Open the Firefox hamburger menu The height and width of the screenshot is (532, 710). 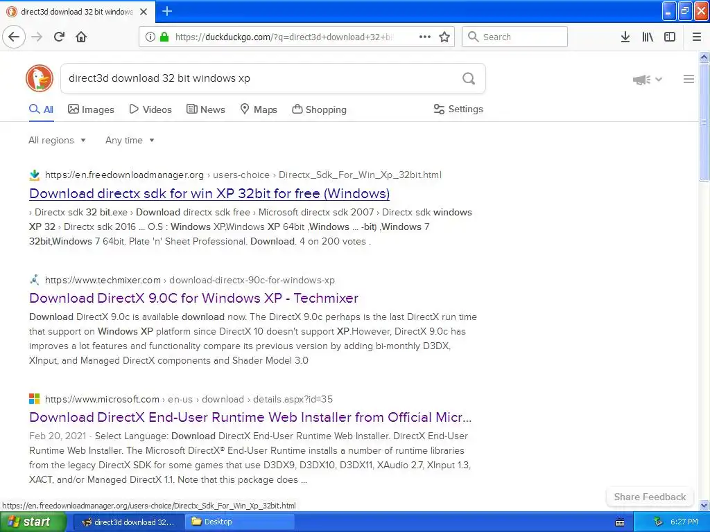pyautogui.click(x=696, y=37)
